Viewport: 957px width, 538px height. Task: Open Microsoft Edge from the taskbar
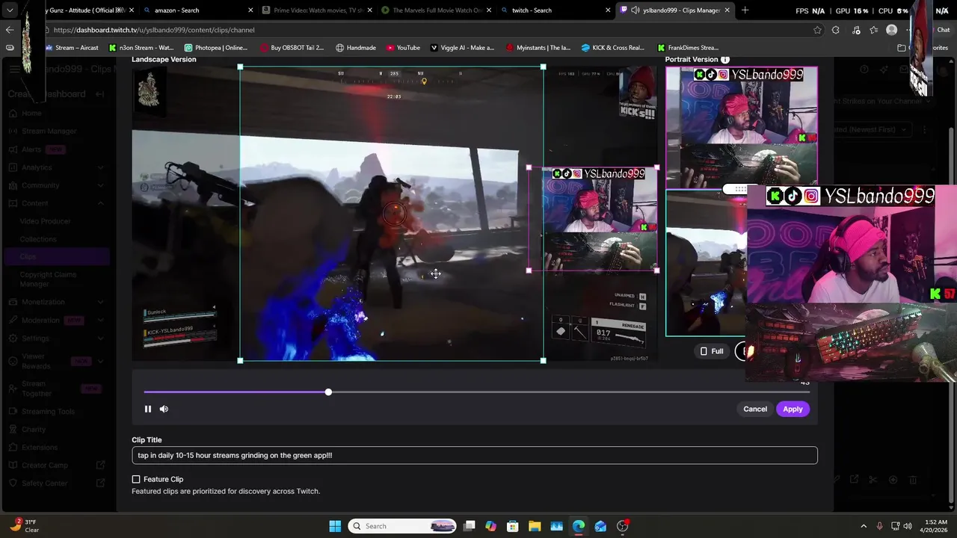pyautogui.click(x=579, y=526)
